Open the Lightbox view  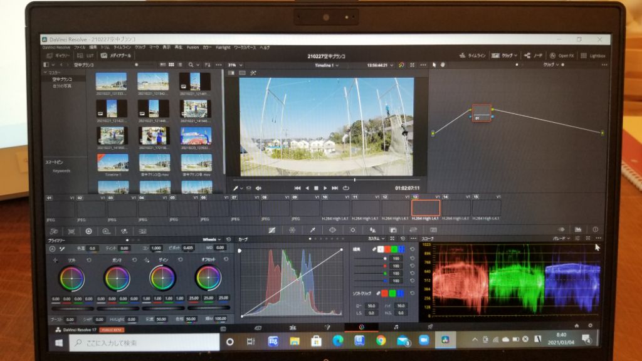coord(594,55)
